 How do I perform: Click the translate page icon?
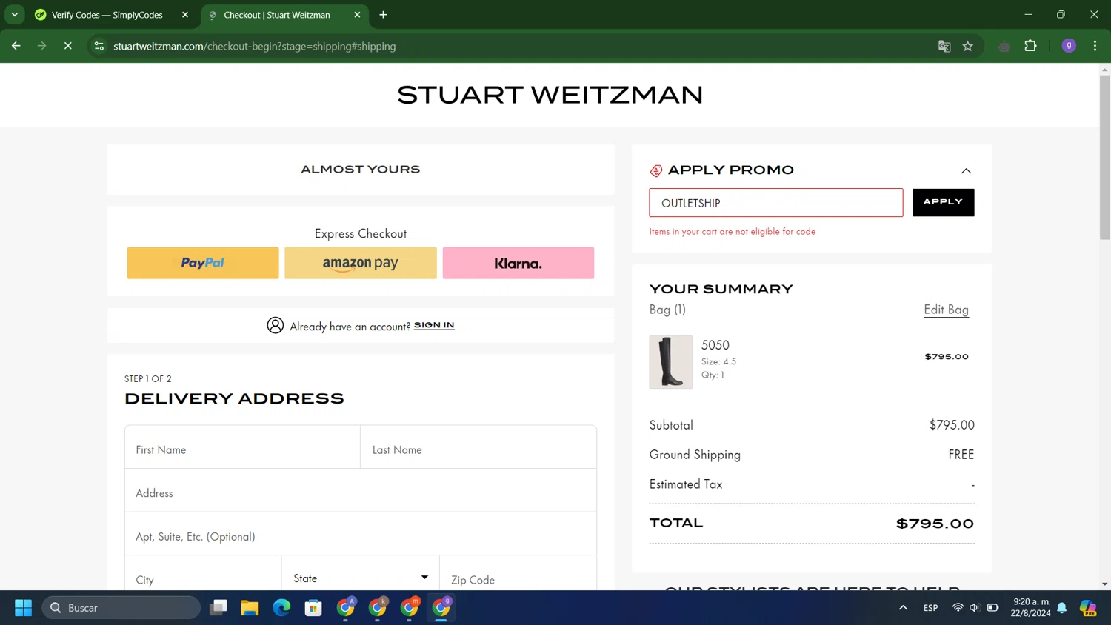click(x=944, y=46)
